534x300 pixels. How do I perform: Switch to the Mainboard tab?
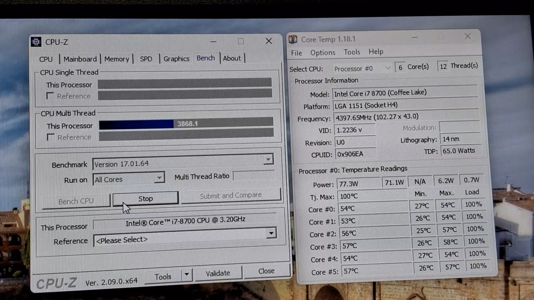pos(80,59)
